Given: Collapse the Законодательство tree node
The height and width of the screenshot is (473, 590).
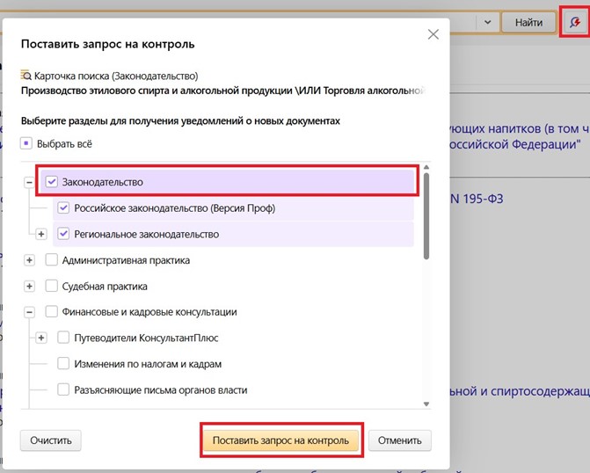Looking at the screenshot, I should pos(29,182).
